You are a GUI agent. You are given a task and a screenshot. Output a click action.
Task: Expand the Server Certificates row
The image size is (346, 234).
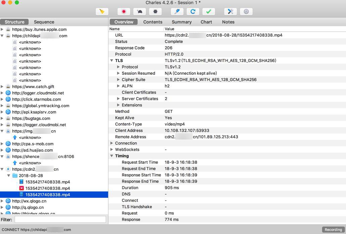coord(118,99)
